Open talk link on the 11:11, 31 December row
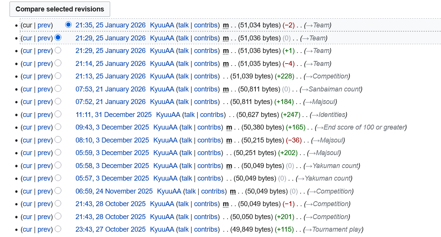441x237 pixels. 189,115
